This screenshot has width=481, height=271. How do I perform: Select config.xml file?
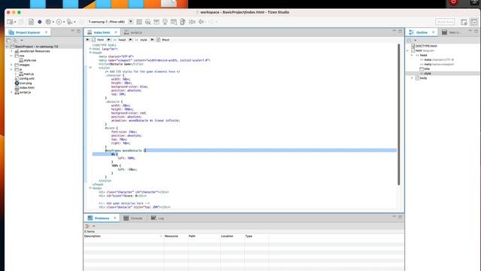point(25,78)
